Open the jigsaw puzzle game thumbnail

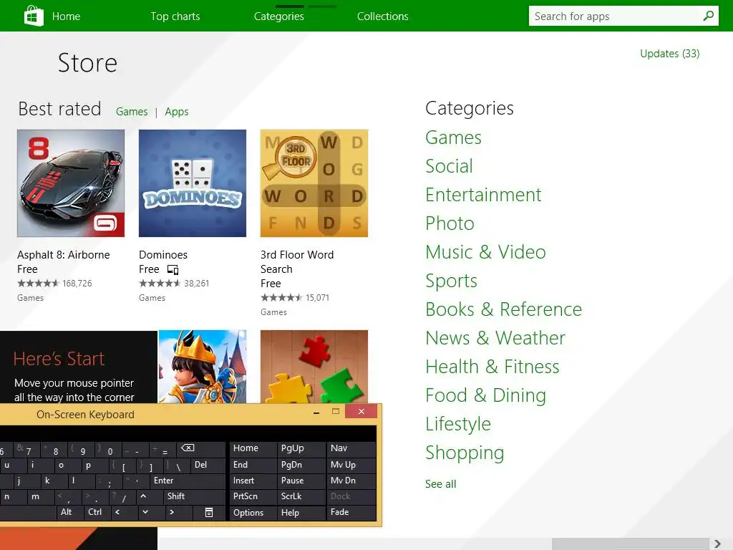pos(314,367)
